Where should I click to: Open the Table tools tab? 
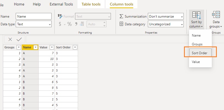[x=91, y=4]
